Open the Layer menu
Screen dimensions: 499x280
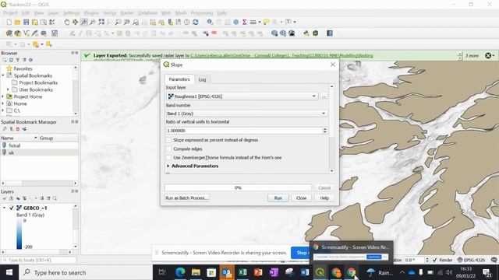(53, 13)
